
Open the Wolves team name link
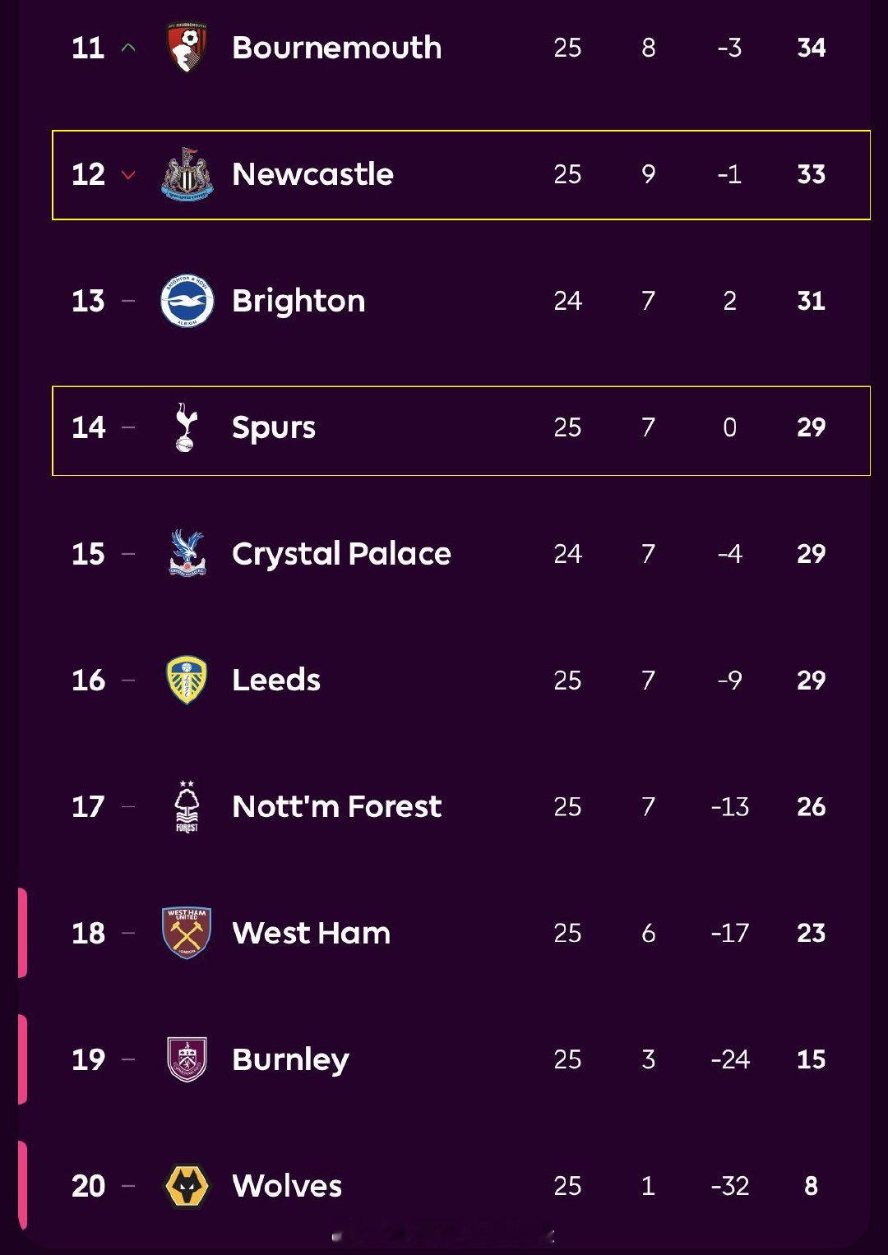pyautogui.click(x=287, y=1186)
